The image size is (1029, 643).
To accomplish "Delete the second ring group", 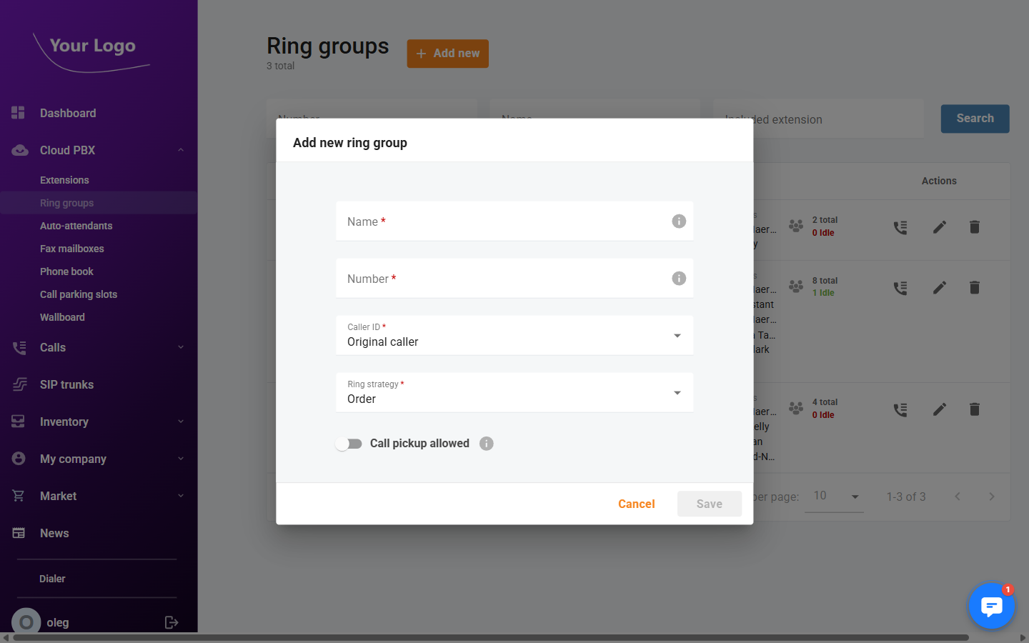I will pos(974,287).
